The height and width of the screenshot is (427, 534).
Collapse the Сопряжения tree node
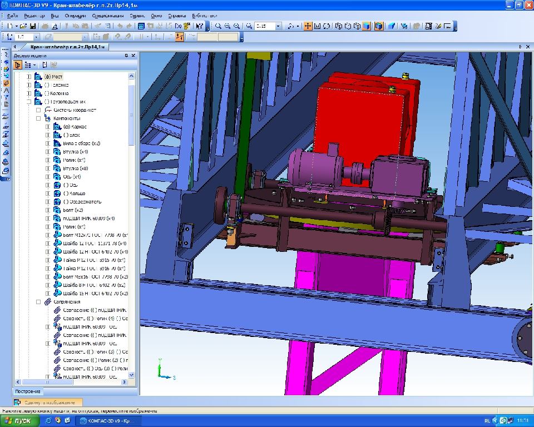coord(39,302)
